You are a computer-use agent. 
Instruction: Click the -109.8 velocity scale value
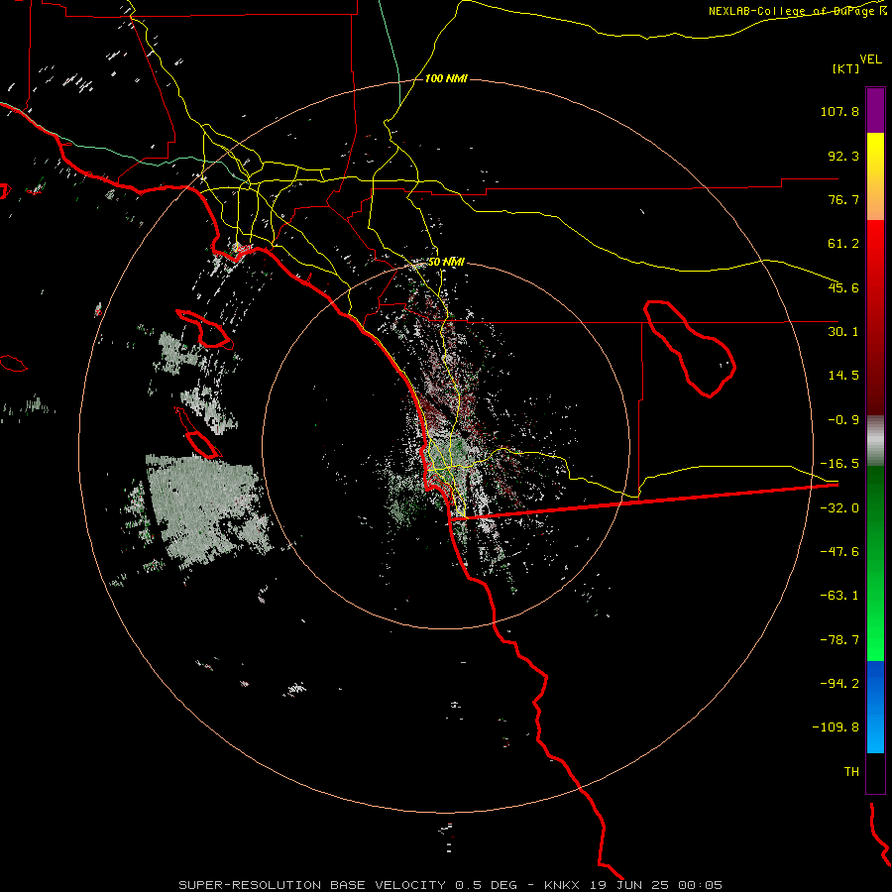point(836,727)
